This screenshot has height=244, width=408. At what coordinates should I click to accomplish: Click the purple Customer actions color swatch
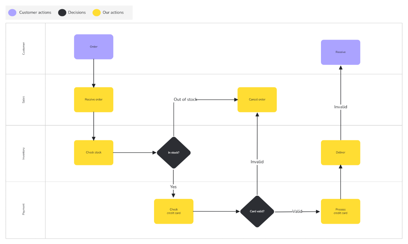(x=12, y=12)
